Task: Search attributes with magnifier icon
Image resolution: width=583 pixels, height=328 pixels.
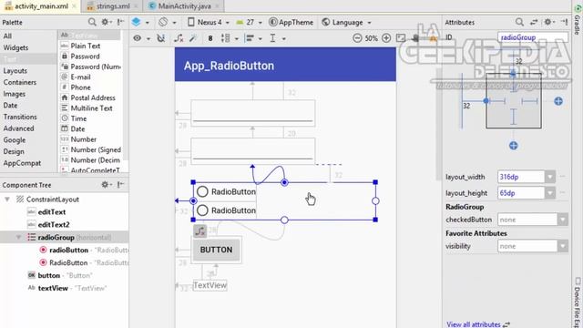Action: pos(519,22)
